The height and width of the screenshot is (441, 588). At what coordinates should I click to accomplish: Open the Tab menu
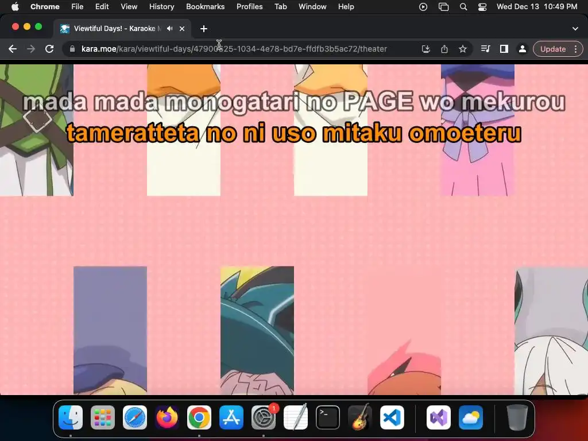[280, 7]
